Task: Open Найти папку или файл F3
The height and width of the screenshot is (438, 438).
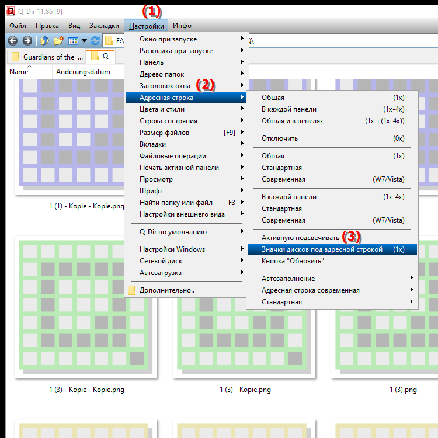Action: click(x=185, y=203)
